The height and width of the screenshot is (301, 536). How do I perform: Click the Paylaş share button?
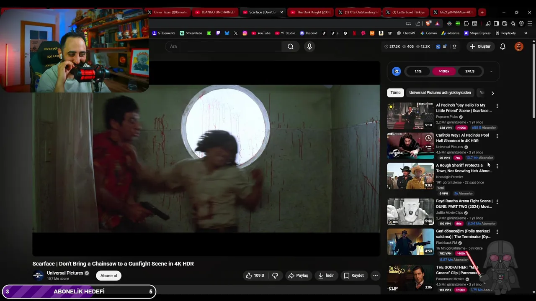(298, 275)
